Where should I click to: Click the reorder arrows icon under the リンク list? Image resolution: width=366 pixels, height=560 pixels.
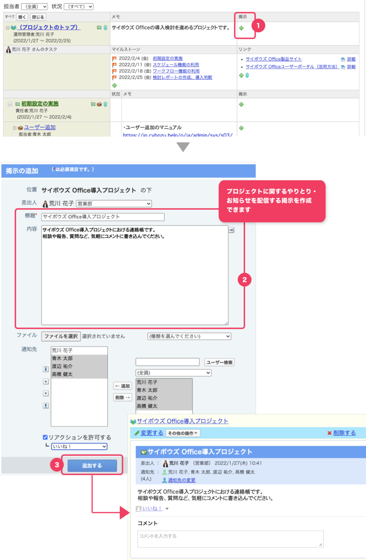247,75
